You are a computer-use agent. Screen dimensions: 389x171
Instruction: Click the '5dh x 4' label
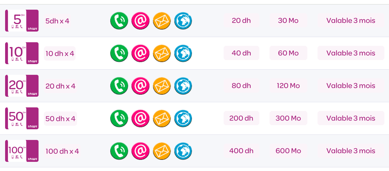[x=57, y=21]
